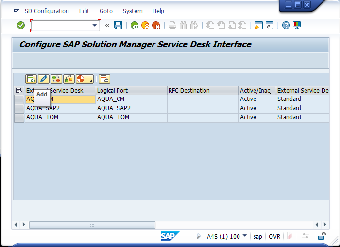
Task: Click the green Enter checkmark icon
Action: [x=21, y=25]
